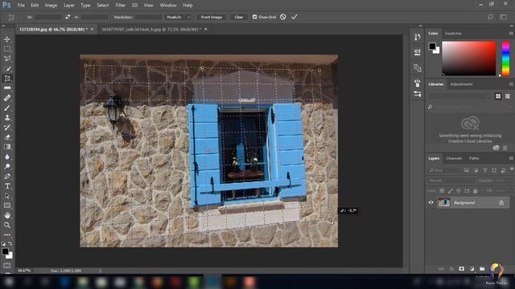Open the Brush Presets panel icon

click(417, 94)
